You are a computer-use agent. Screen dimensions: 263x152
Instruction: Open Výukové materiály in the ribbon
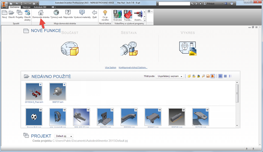82,14
